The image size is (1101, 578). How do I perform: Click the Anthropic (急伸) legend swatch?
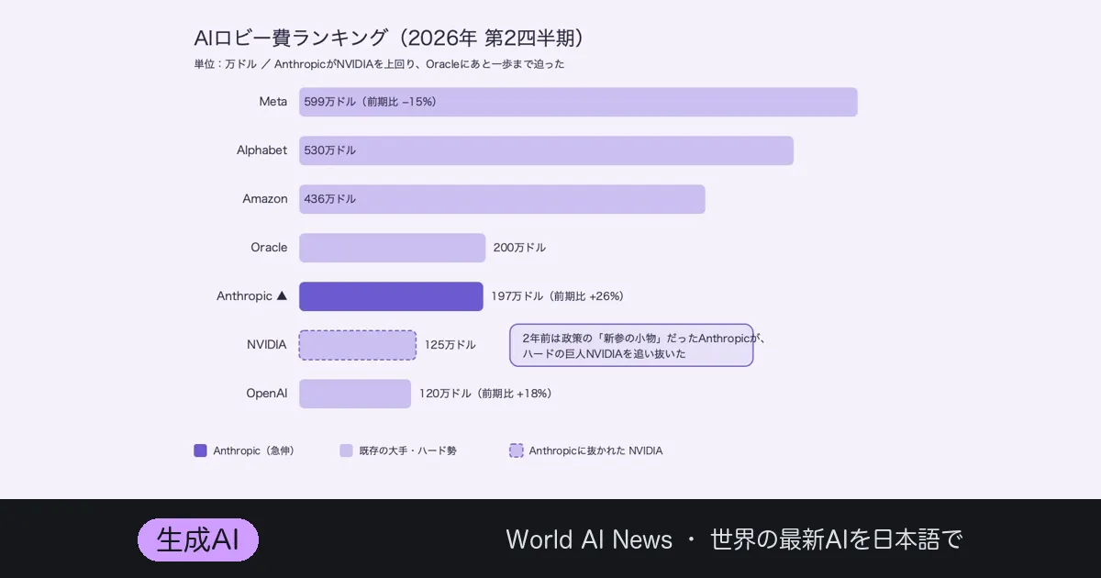coord(200,450)
